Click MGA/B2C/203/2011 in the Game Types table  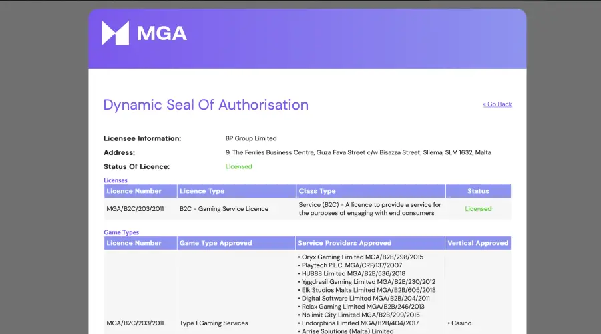(135, 323)
